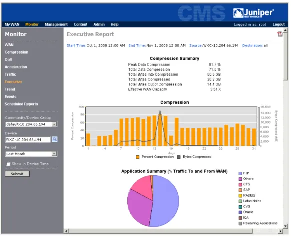Click the SAP legend color swatch

[240, 190]
